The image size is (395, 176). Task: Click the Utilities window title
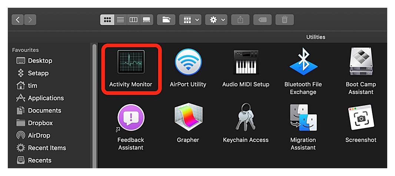coord(316,37)
